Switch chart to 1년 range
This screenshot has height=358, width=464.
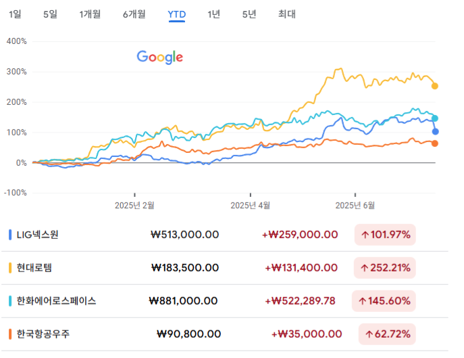click(213, 14)
